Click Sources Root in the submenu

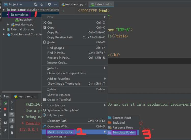121,118
